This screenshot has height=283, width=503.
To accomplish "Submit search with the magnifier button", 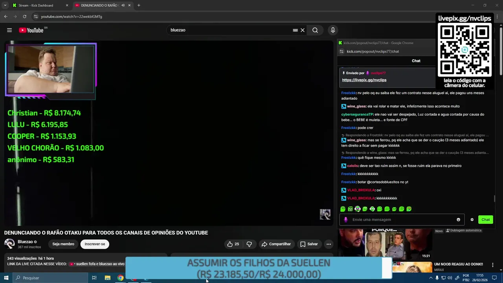I will (x=315, y=30).
